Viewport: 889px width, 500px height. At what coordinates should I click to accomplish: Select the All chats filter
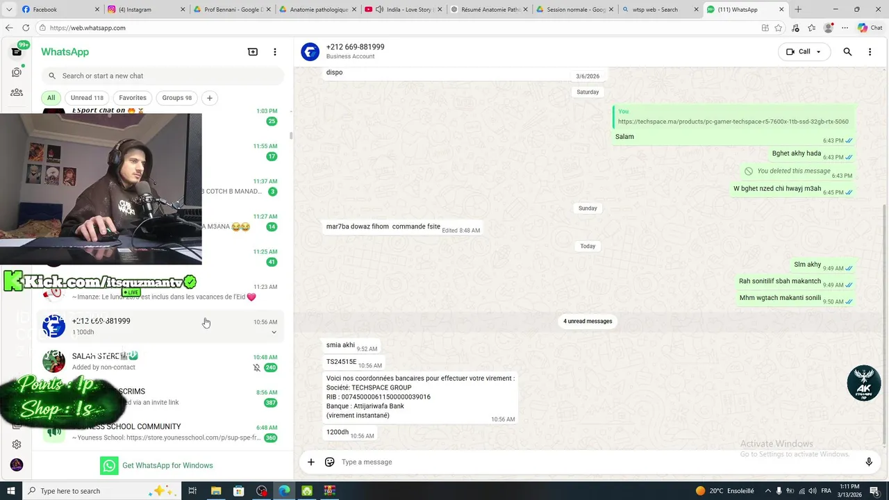(51, 98)
